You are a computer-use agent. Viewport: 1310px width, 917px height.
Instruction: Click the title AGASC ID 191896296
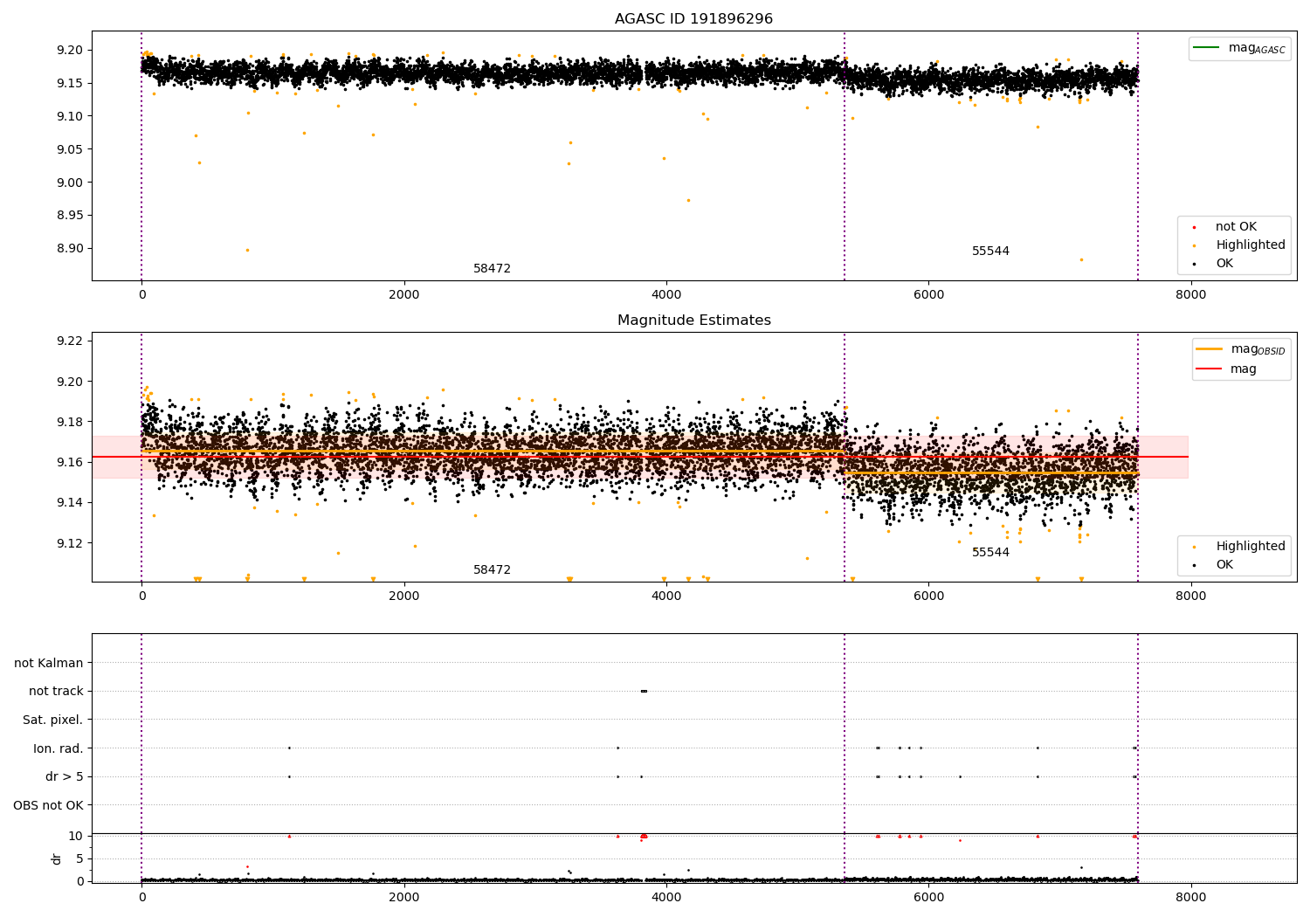pos(693,19)
